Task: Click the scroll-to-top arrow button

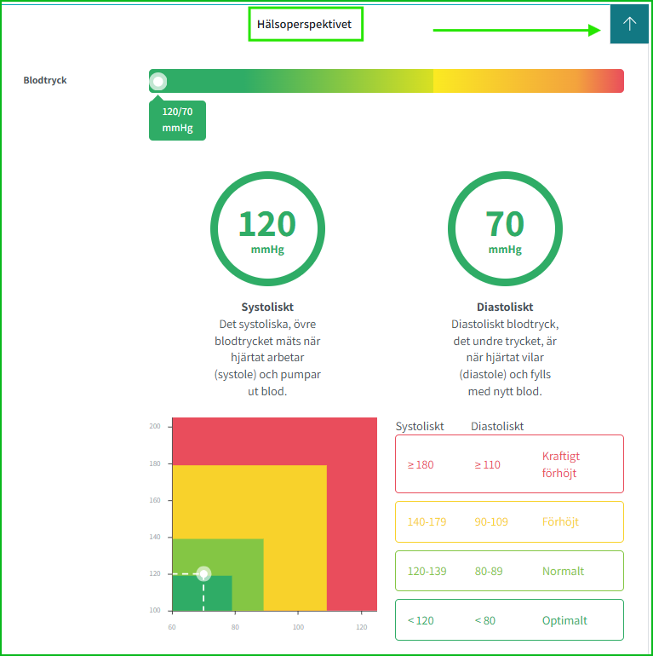Action: coord(629,24)
